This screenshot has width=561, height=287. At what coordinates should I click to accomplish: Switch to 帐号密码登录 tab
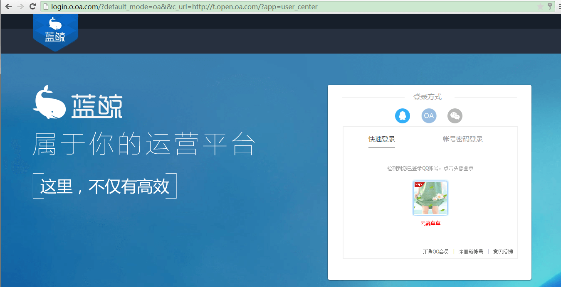click(463, 139)
